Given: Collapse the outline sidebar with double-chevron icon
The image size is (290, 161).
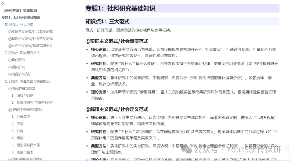Looking at the screenshot, I should point(3,3).
